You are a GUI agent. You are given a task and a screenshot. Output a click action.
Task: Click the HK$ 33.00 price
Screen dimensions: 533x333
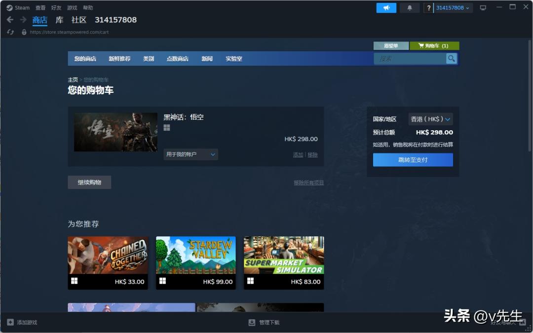(129, 282)
